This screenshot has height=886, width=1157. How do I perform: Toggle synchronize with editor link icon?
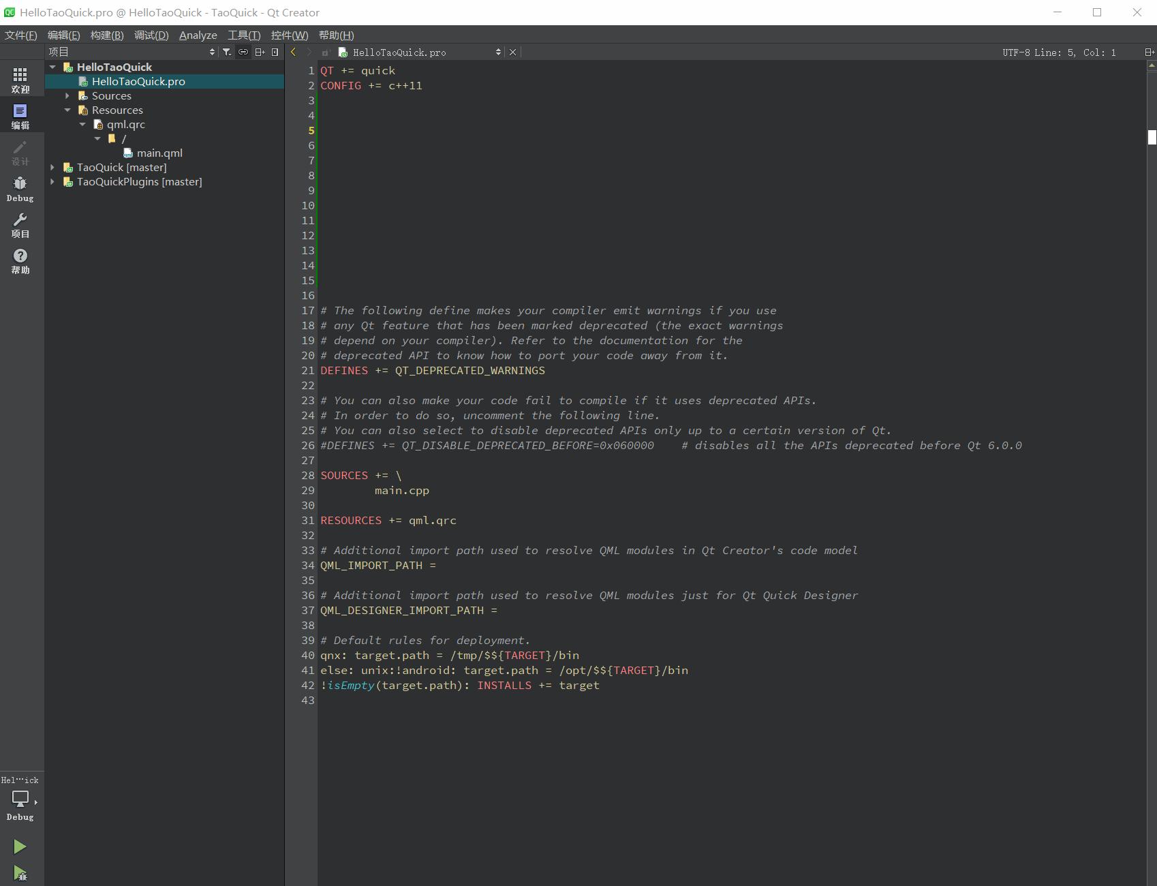click(x=243, y=52)
